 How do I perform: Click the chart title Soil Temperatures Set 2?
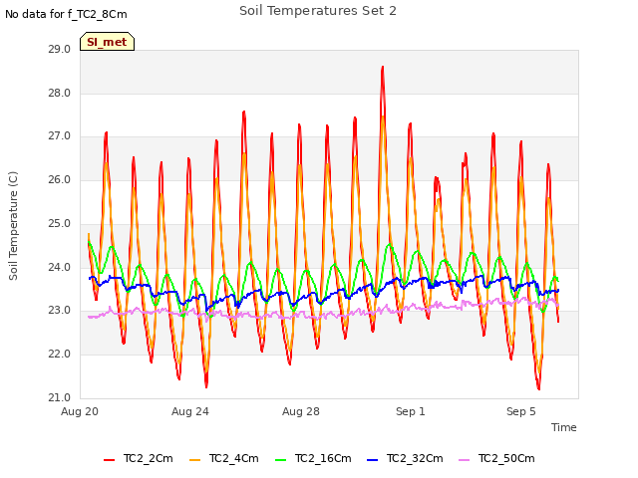[318, 11]
